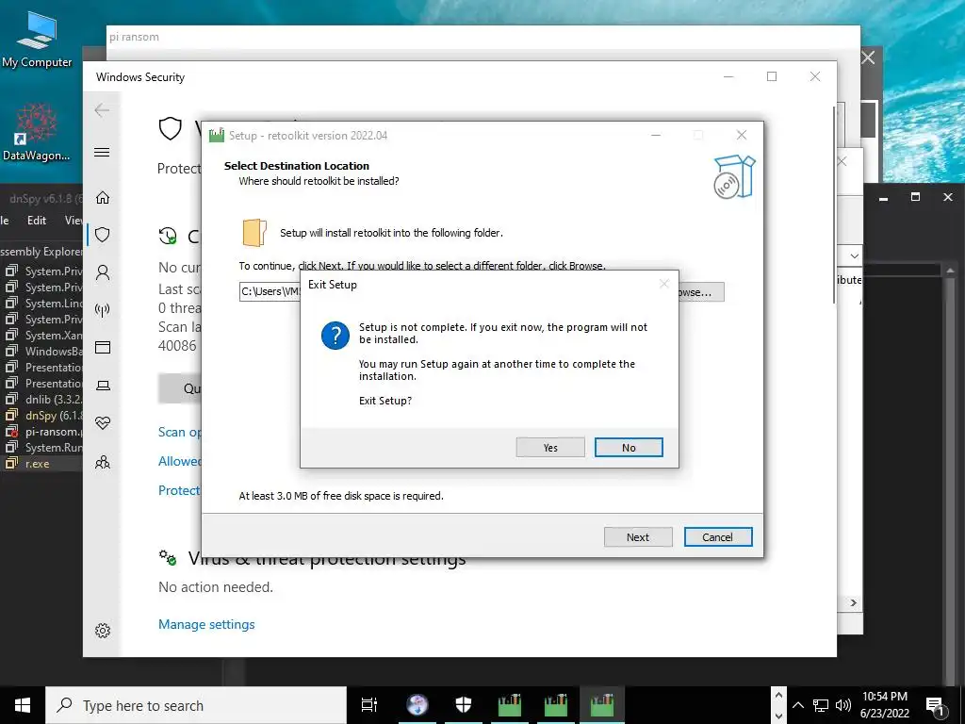Click Browse button in Setup

(x=700, y=292)
